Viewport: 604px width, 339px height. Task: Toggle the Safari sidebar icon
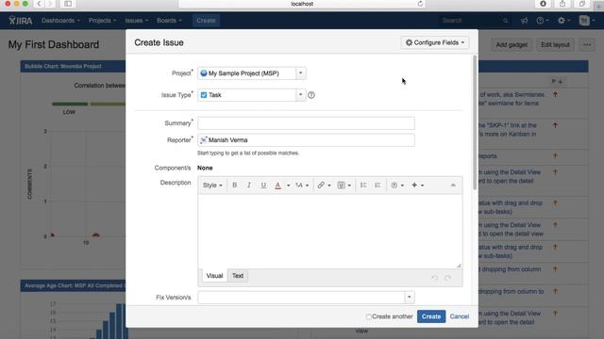(x=68, y=4)
